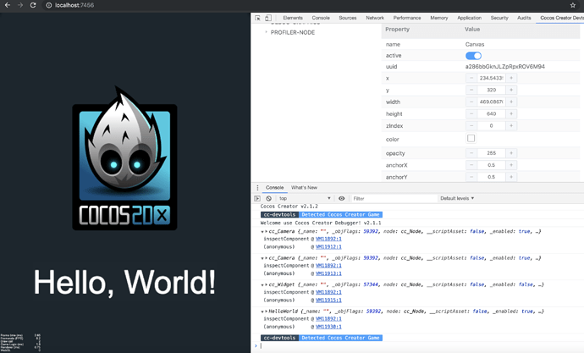This screenshot has width=584, height=353.
Task: Open link VM11913:1
Action: (328, 273)
